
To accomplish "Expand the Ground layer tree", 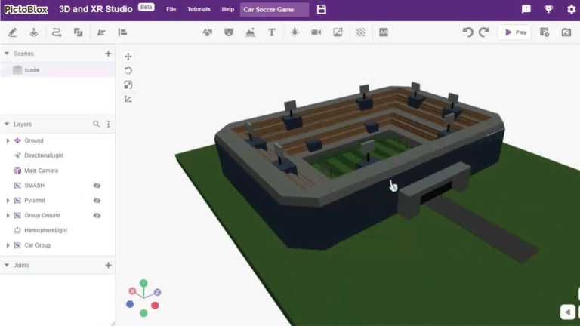I will tap(8, 140).
